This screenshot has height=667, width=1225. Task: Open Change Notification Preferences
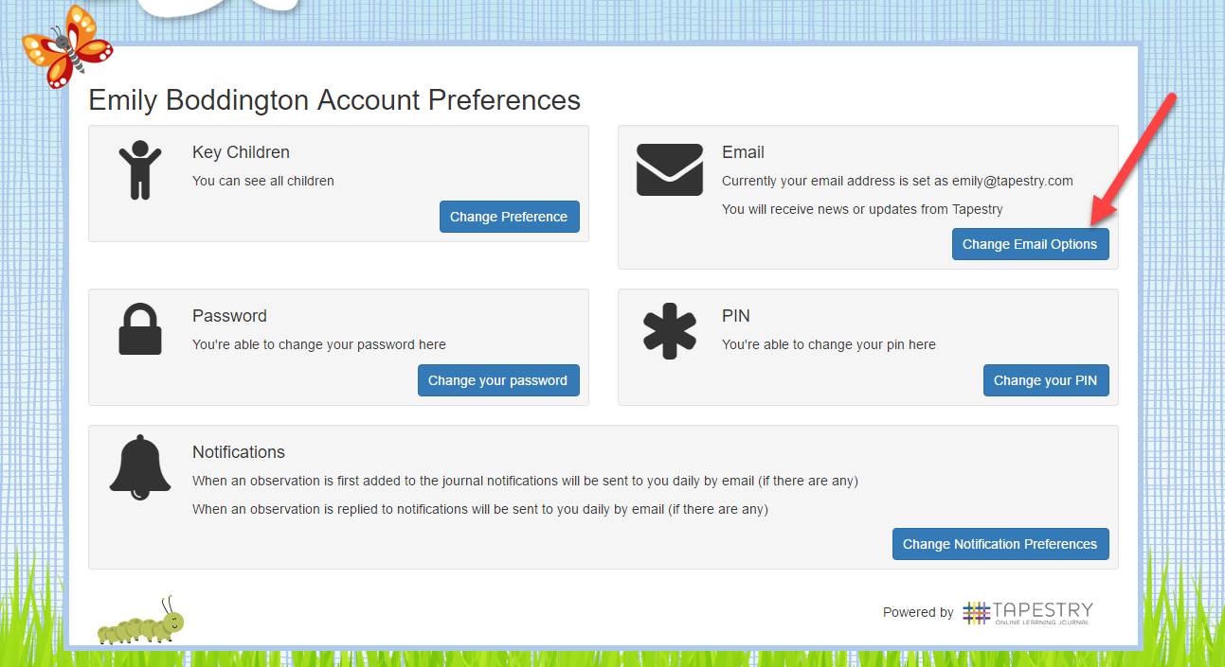pyautogui.click(x=1000, y=544)
